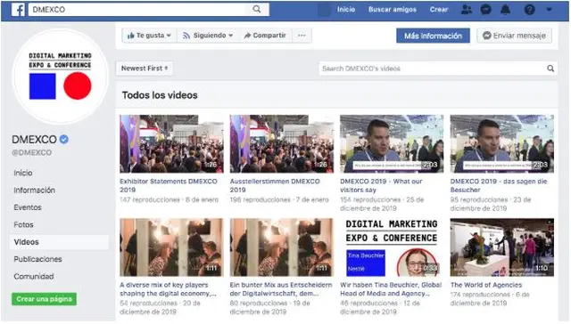Image resolution: width=571 pixels, height=324 pixels.
Task: Click the Crear una página button
Action: tap(44, 299)
